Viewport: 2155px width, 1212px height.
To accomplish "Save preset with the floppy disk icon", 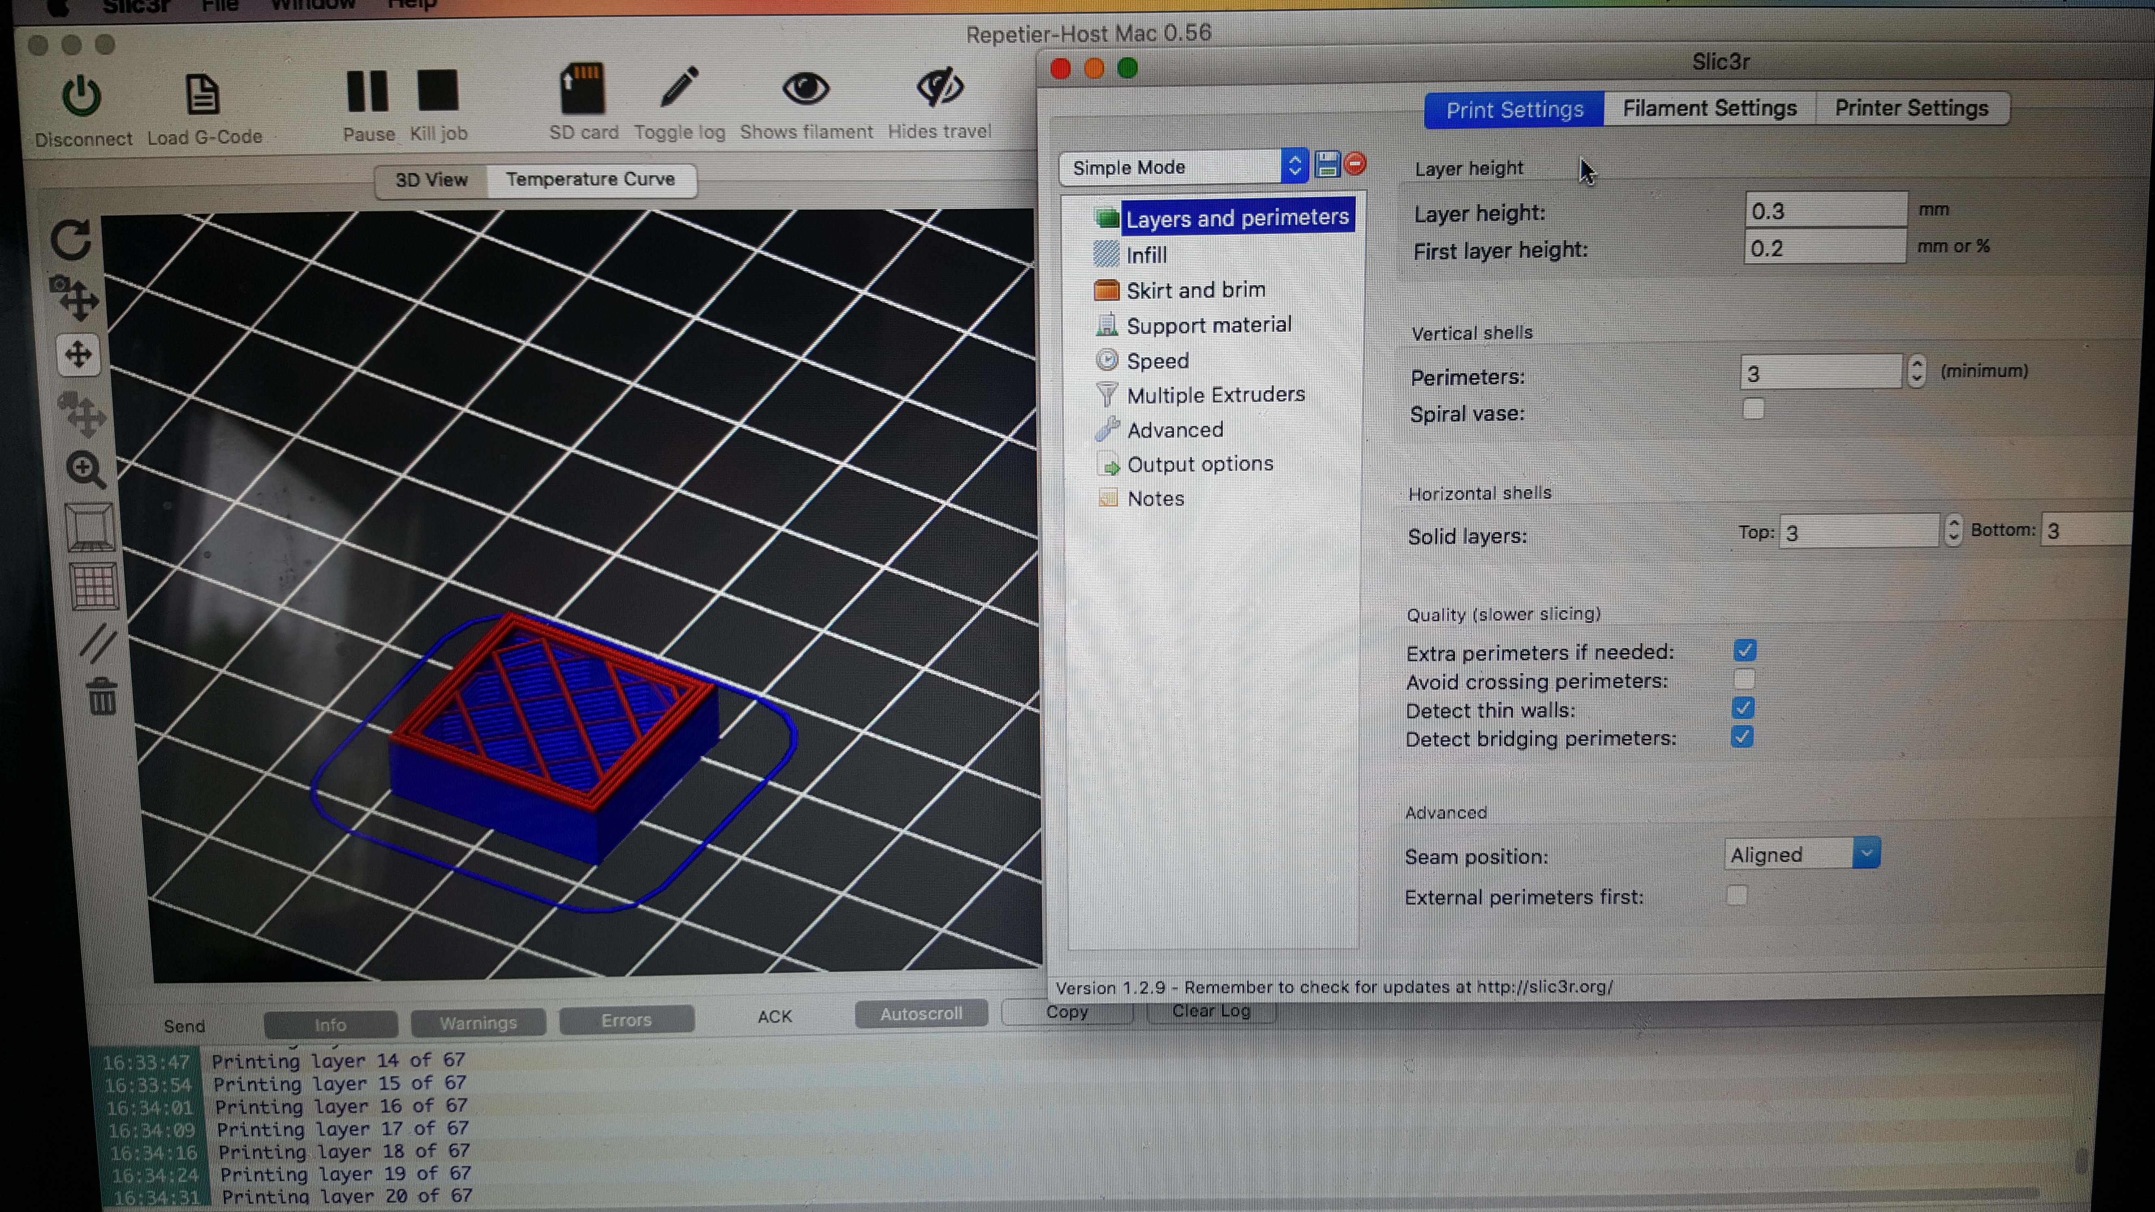I will pos(1327,164).
